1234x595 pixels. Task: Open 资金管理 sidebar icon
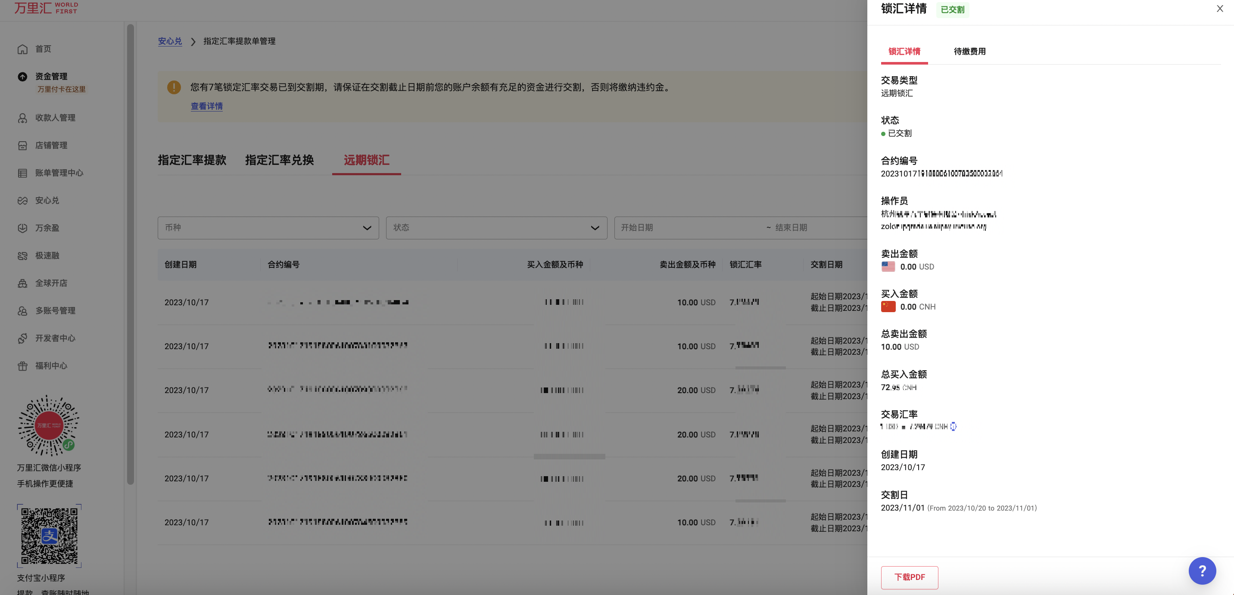point(22,77)
